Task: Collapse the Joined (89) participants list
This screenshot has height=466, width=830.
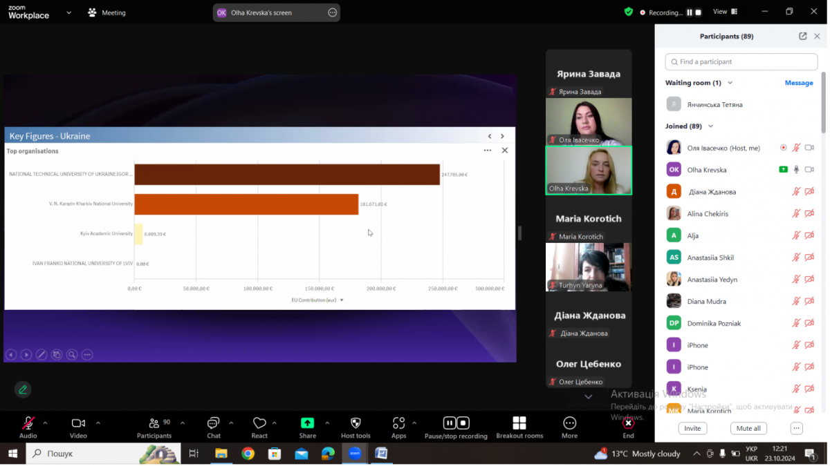Action: (710, 126)
